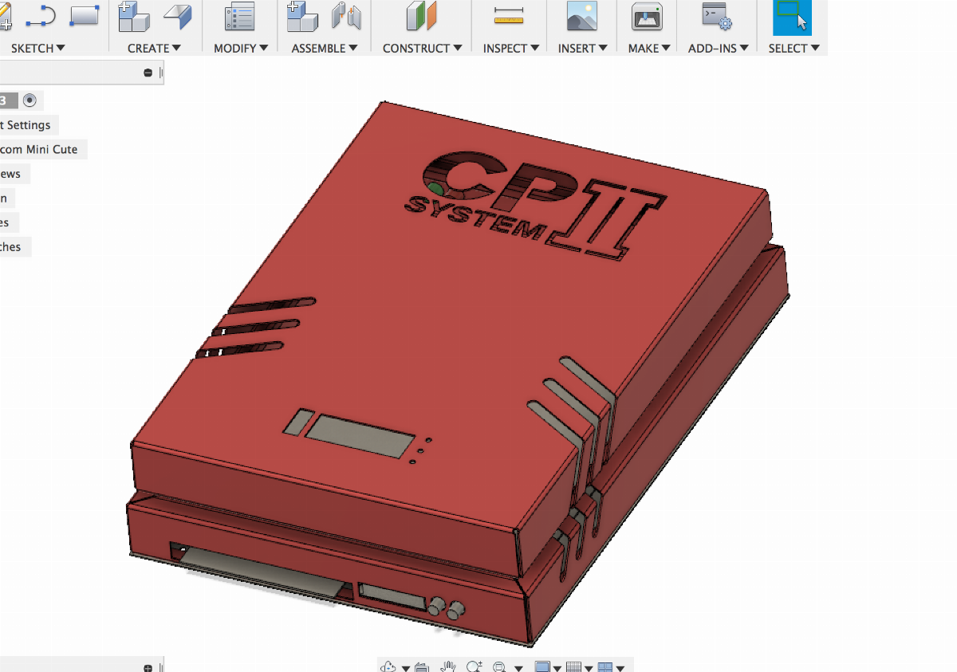This screenshot has width=957, height=672.
Task: Collapse the bottom panel with minus icon
Action: tap(148, 667)
